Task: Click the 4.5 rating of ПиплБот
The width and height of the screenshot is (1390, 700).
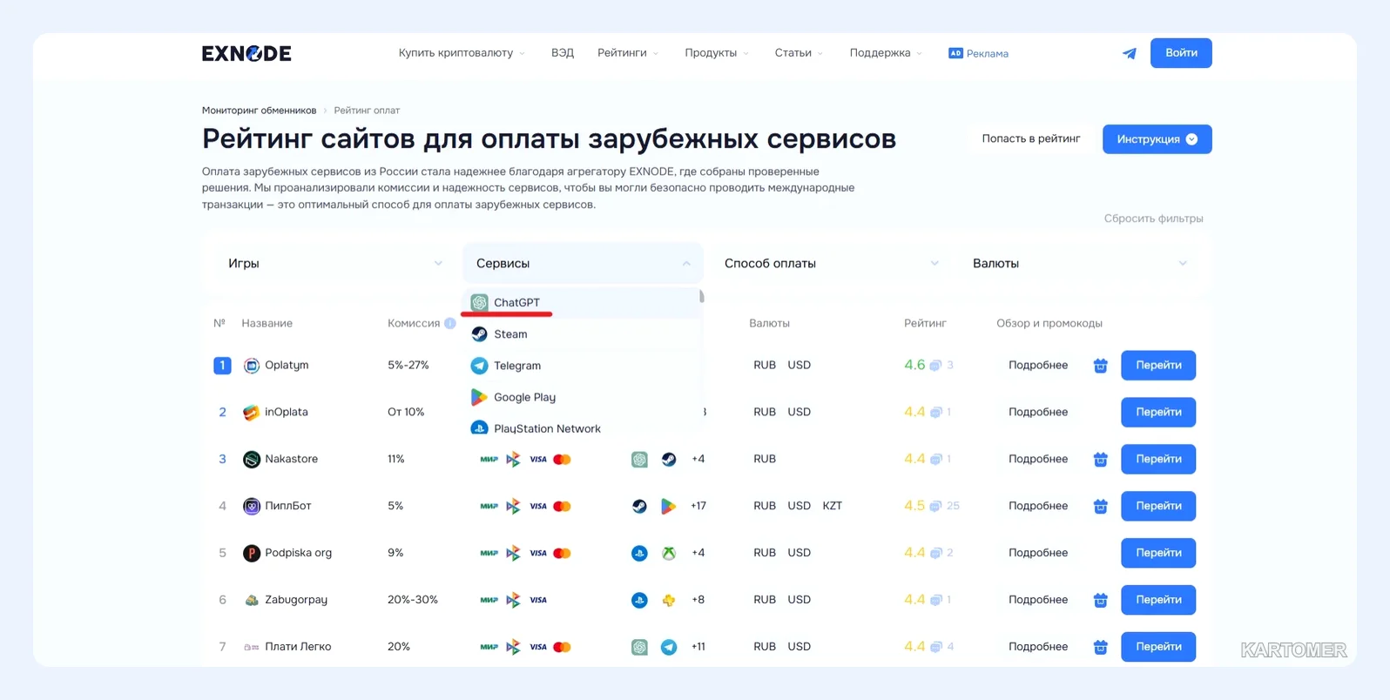Action: tap(914, 506)
